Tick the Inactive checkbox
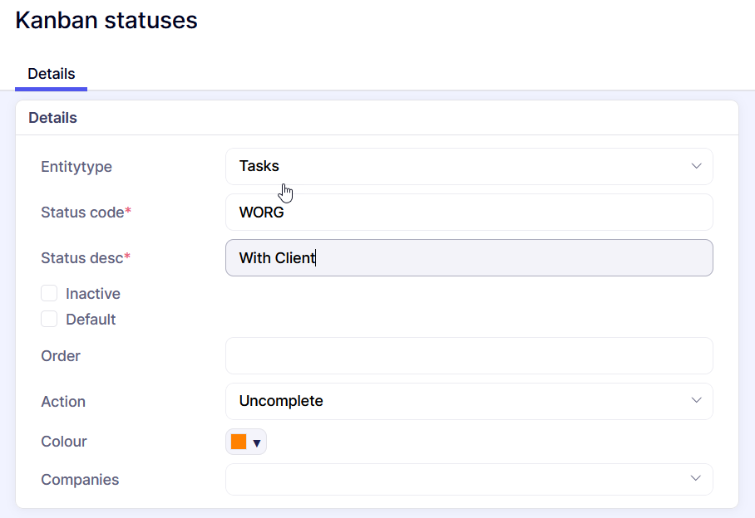This screenshot has height=518, width=755. point(50,293)
